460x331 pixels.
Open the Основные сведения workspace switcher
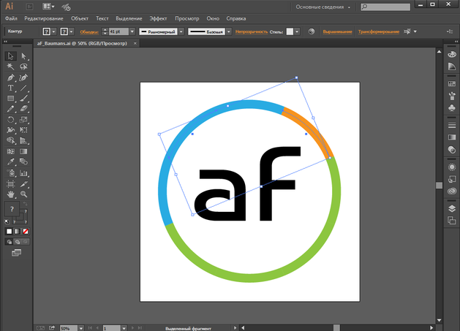[323, 7]
